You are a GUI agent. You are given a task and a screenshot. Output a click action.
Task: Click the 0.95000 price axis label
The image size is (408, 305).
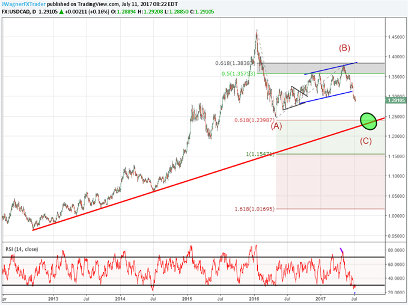397,236
